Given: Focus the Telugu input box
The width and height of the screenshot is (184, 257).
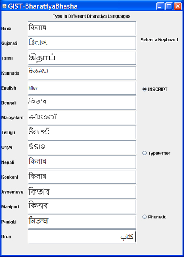Looking at the screenshot, I should [x=82, y=132].
